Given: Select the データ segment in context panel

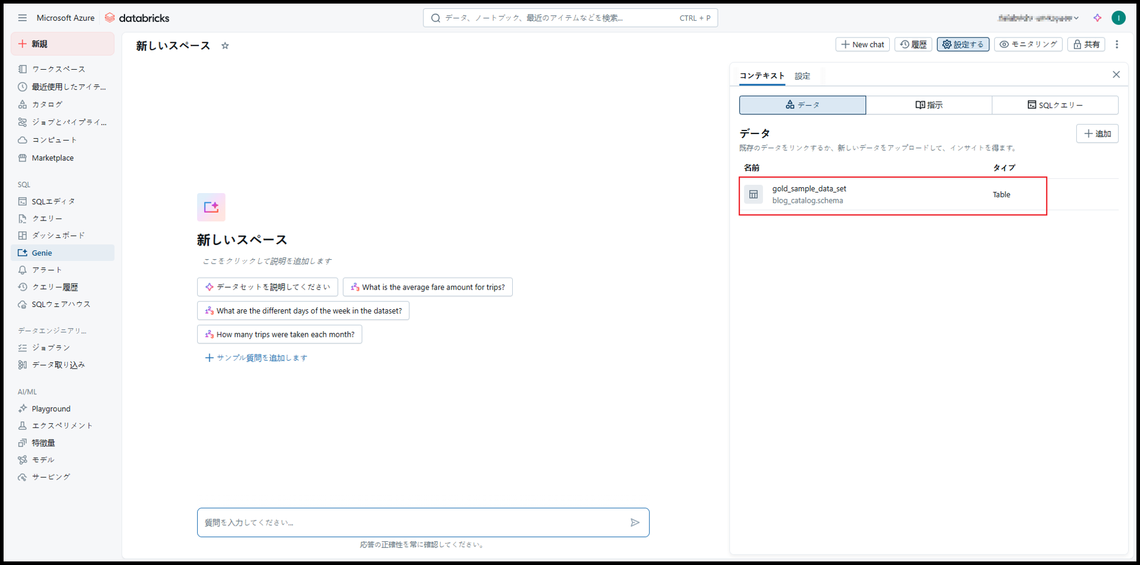Looking at the screenshot, I should (802, 105).
